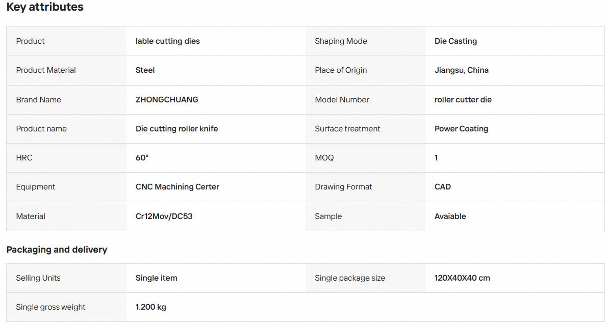Viewport: 607px width, 327px height.
Task: Click the Jiangsu, China origin value
Action: pos(462,70)
